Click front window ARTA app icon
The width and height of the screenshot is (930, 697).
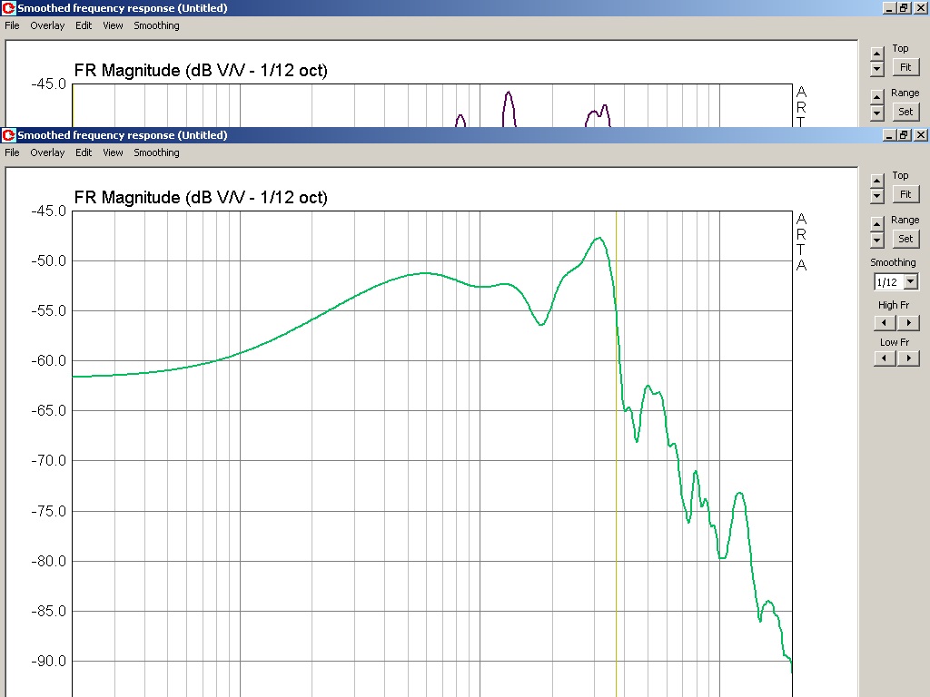tap(9, 135)
